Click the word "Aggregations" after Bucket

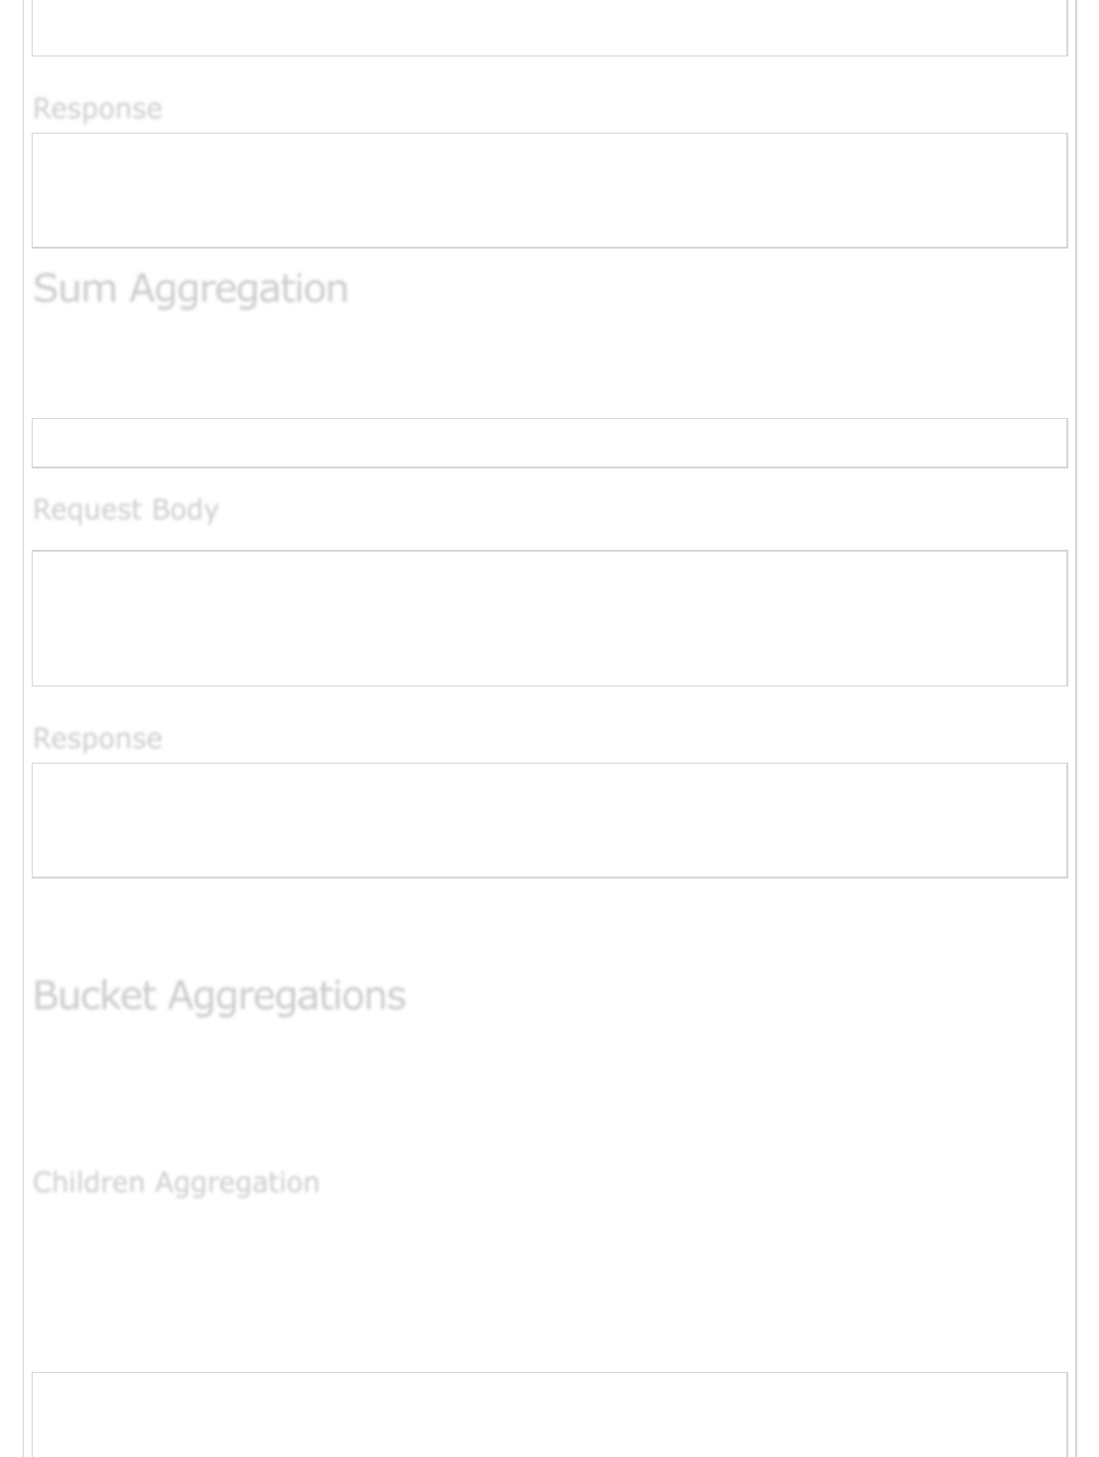pos(286,995)
